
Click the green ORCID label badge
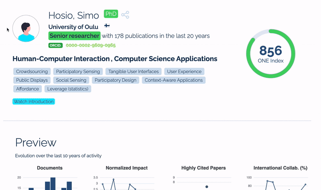coord(55,45)
